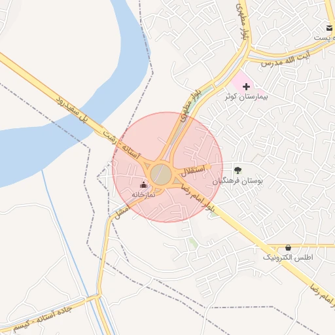The image size is (335, 335).
Task: Select the بوستان فرهنگیان park label
Action: (x=238, y=181)
